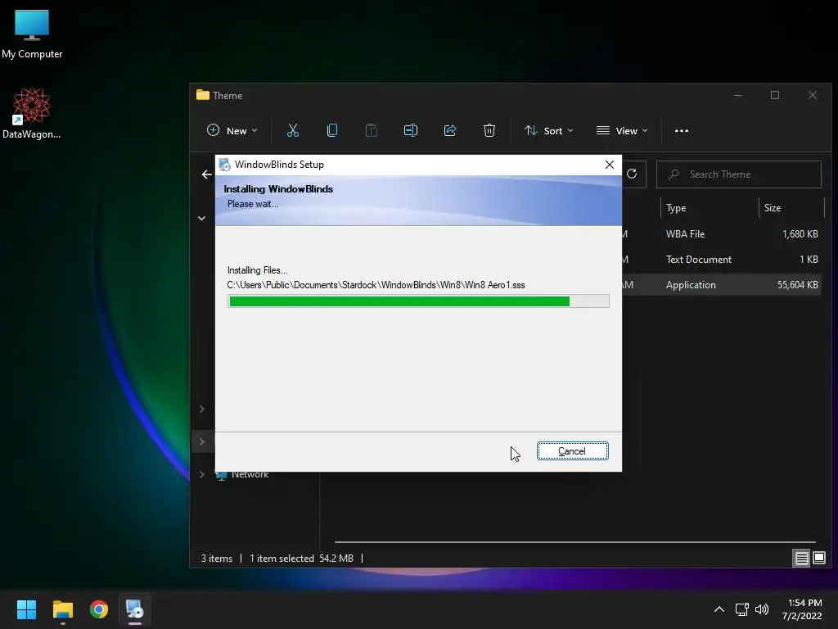Open File Explorer from the taskbar
The height and width of the screenshot is (629, 838).
62,609
